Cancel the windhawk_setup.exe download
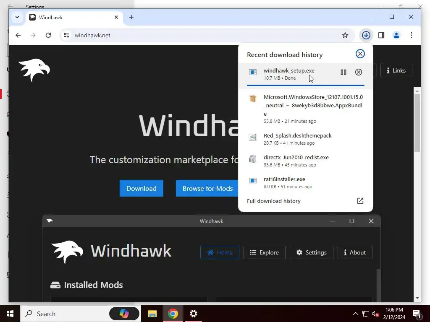Viewport: 430px width, 322px height. click(359, 72)
